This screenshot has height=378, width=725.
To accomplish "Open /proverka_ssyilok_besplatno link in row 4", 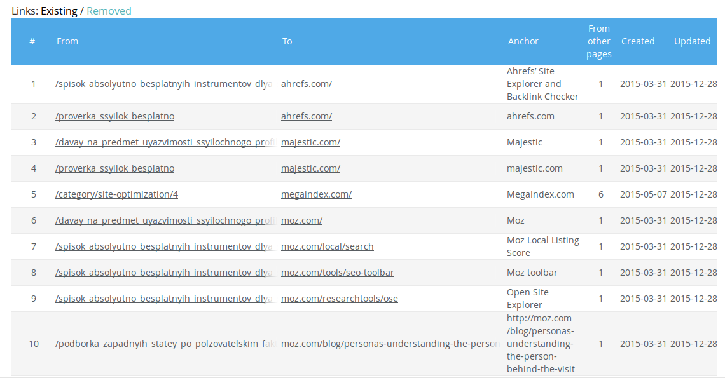I will [114, 168].
